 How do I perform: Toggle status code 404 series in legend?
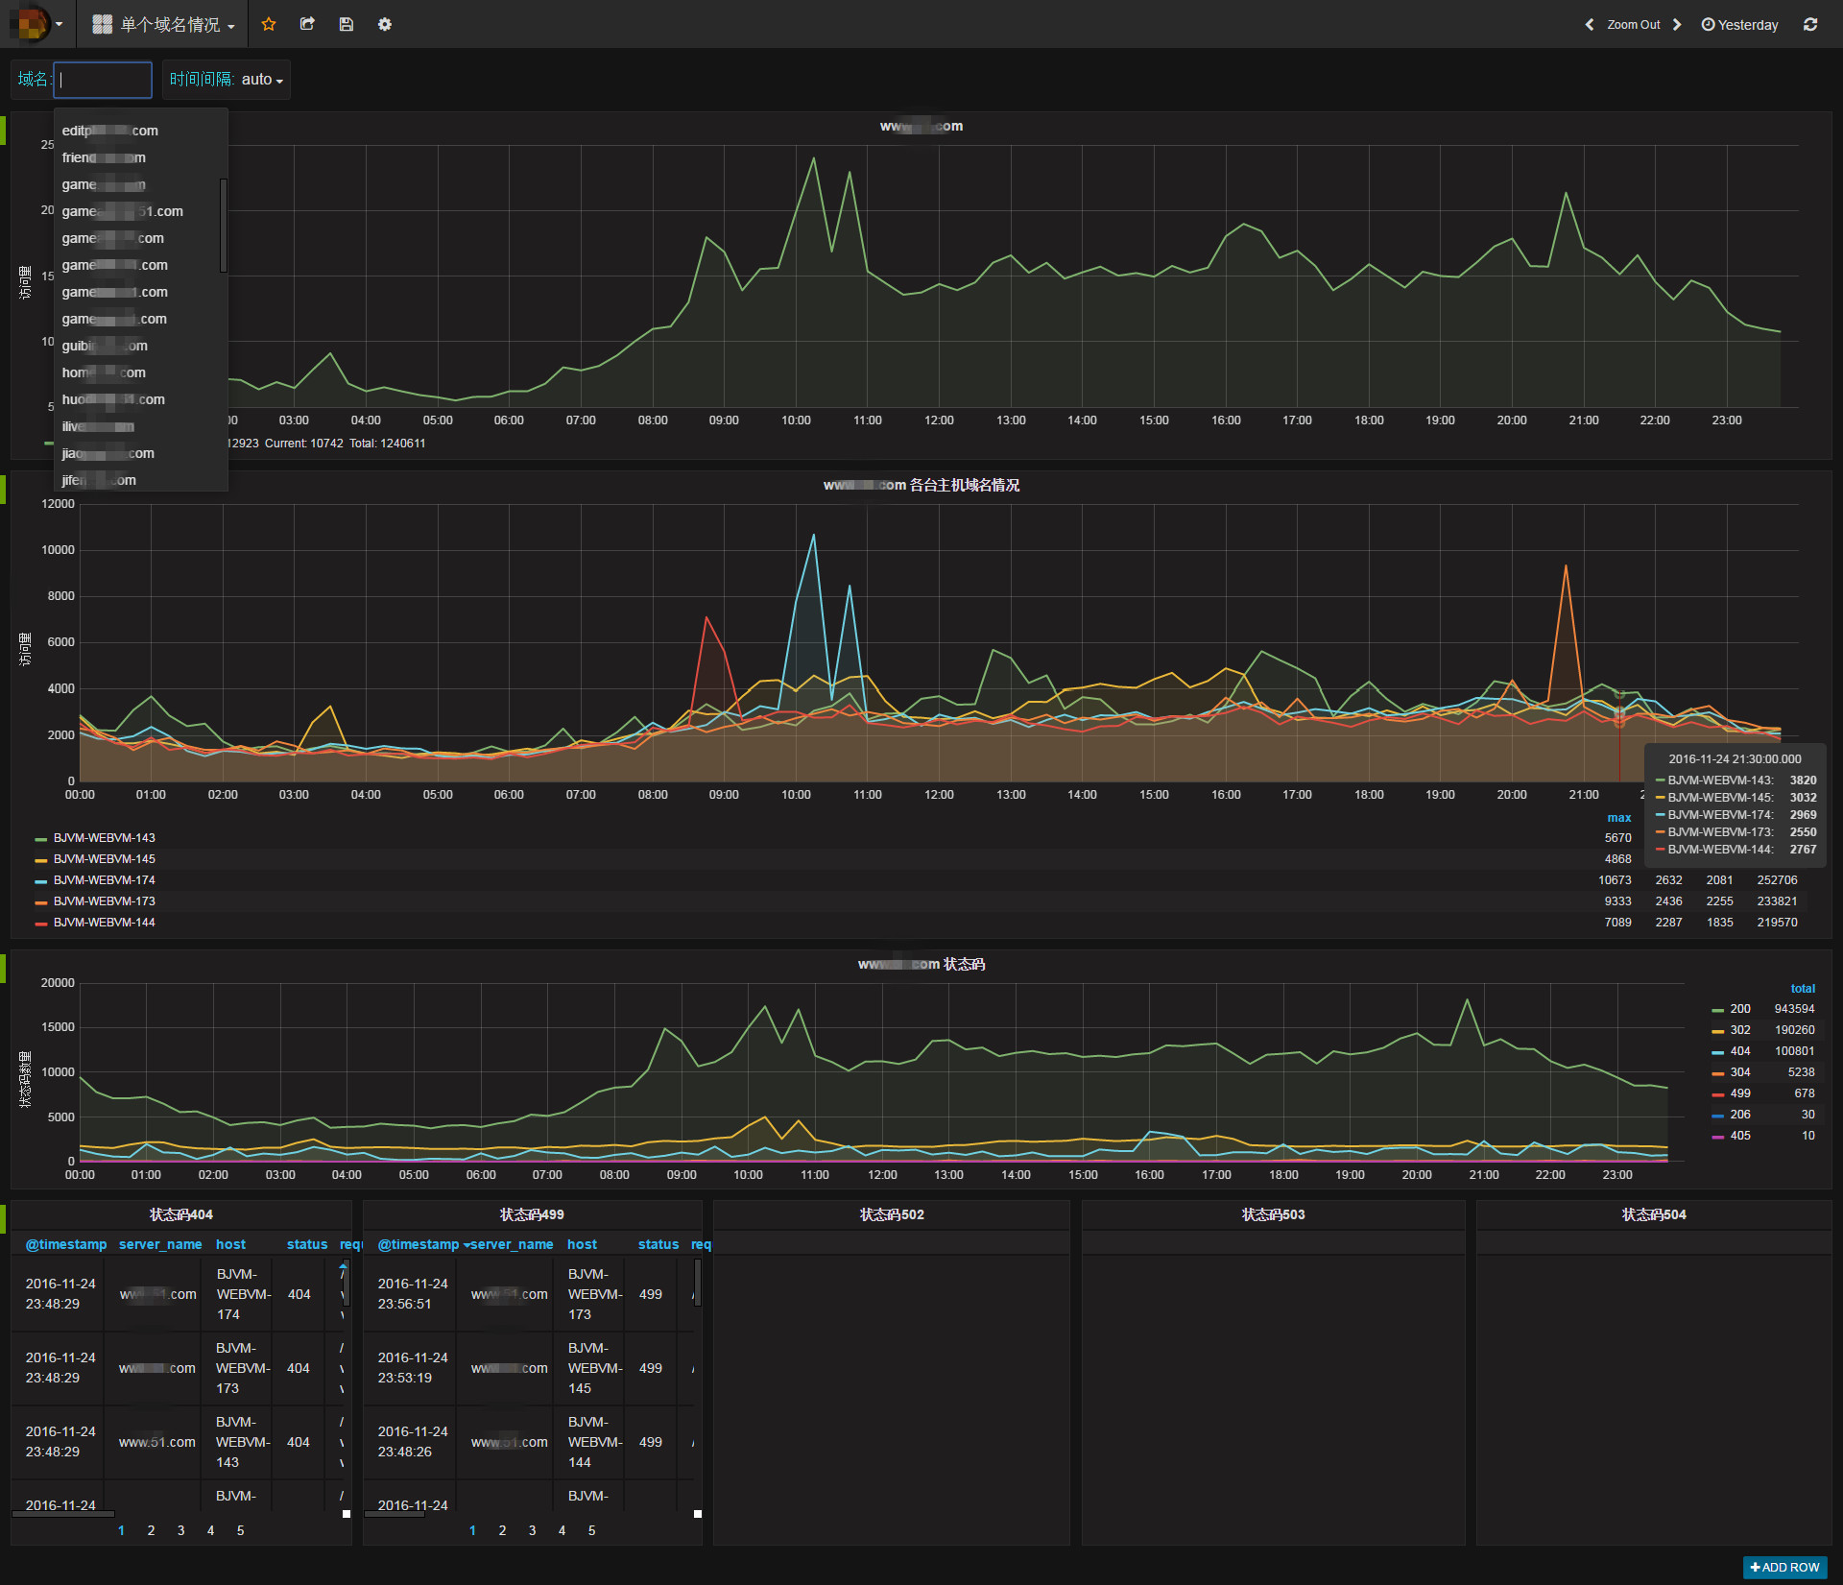[1739, 1051]
